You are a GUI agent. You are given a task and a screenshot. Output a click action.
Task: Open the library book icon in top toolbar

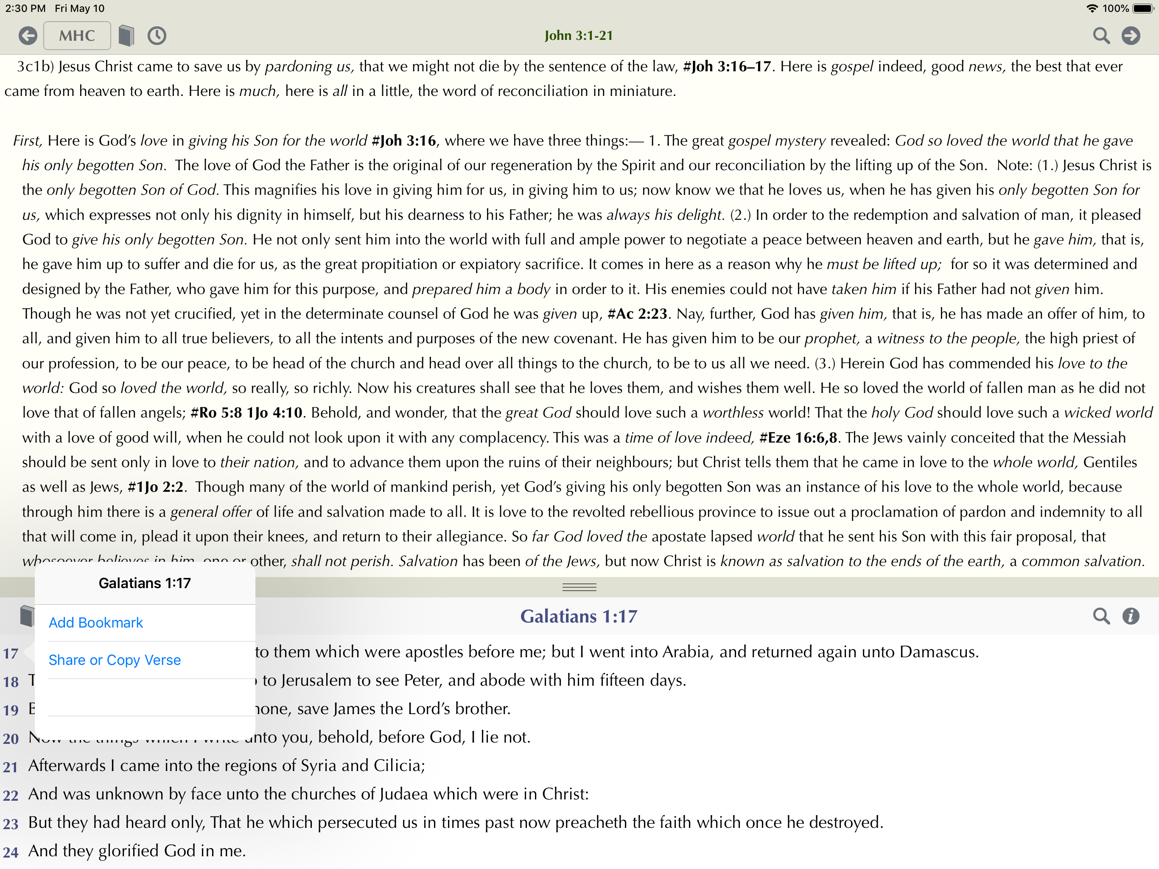click(x=126, y=36)
